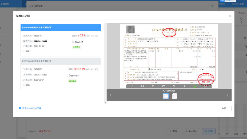Image resolution: width=247 pixels, height=139 pixels.
Task: Open 查看原件 for the ¥197.19 invoice
Action: click(x=74, y=75)
